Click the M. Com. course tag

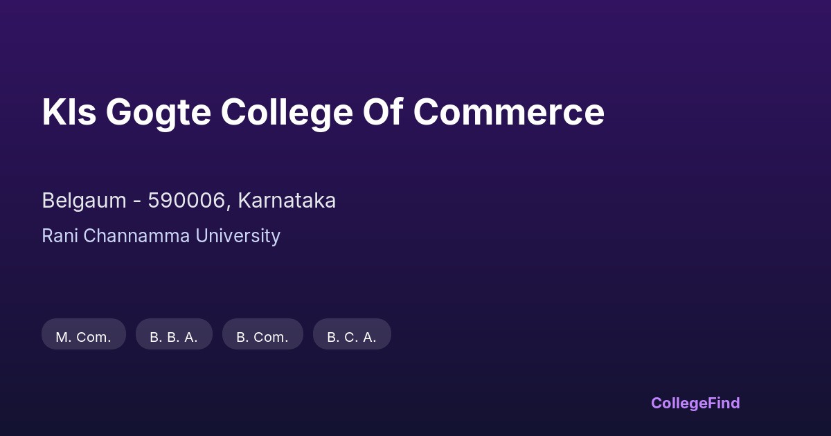[83, 337]
